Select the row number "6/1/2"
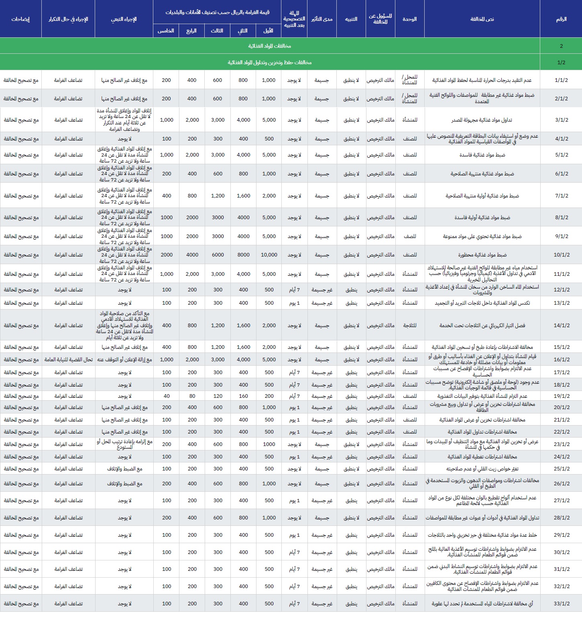The height and width of the screenshot is (617, 582). click(562, 173)
